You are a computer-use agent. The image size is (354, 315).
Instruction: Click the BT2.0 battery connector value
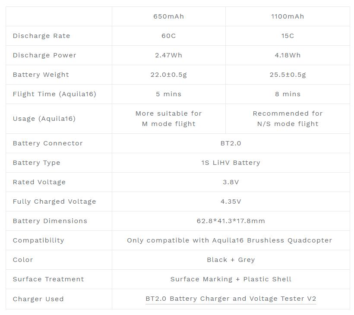click(231, 143)
